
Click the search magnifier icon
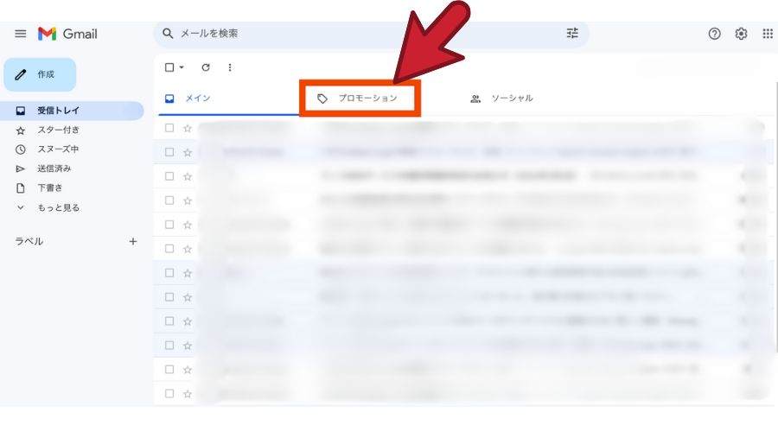168,33
